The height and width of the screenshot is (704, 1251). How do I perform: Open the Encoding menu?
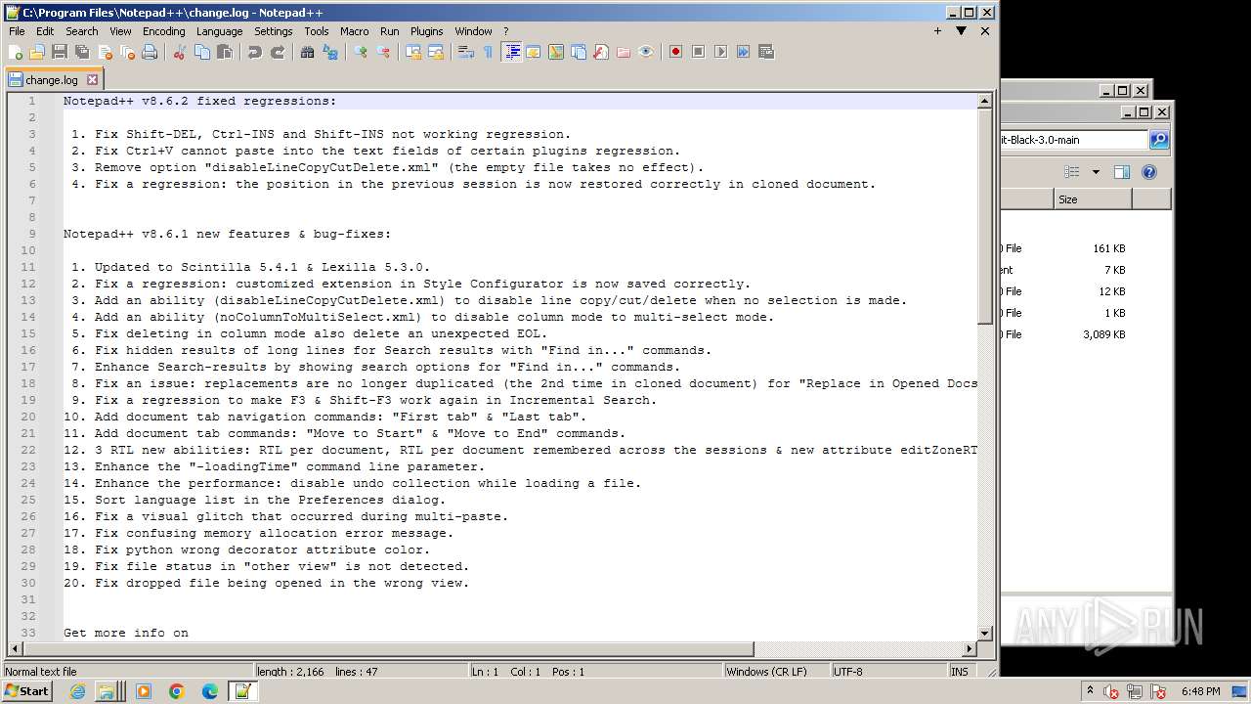[163, 31]
